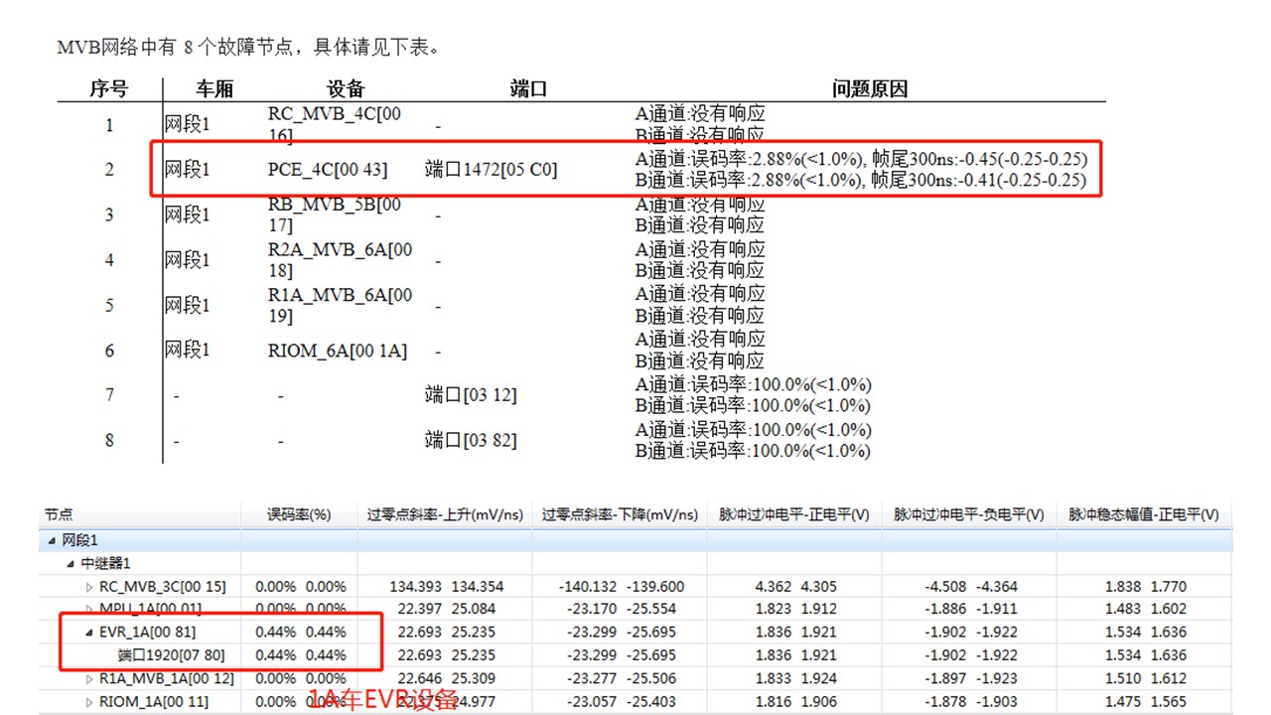Click steady amplitude 1.483 1.602 in MPU_1A row
Screen dimensions: 1271x715
pyautogui.click(x=1146, y=609)
